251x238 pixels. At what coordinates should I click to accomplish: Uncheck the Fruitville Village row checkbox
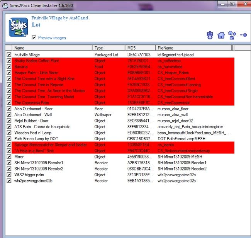9,54
